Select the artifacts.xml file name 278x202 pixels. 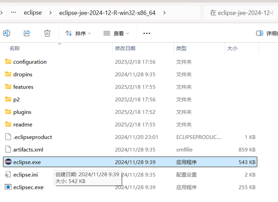point(28,150)
